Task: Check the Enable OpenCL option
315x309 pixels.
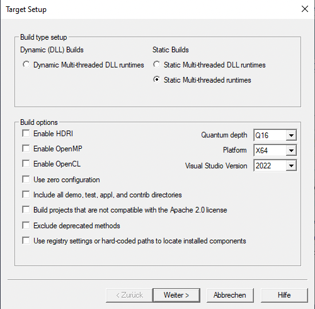Action: coord(26,163)
